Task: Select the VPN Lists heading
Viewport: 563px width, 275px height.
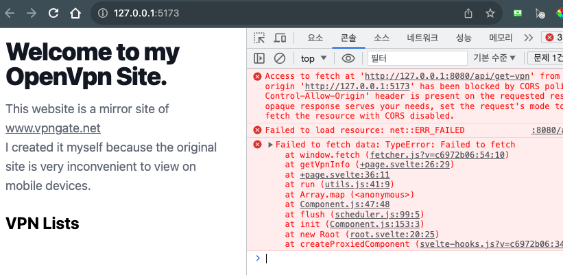Action: click(x=43, y=224)
